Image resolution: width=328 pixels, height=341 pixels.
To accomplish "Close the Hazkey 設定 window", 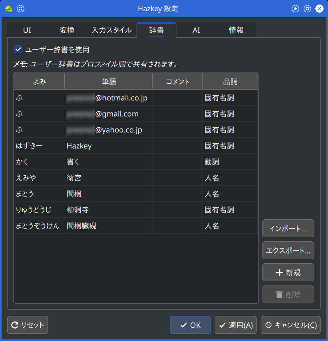I will click(x=319, y=9).
